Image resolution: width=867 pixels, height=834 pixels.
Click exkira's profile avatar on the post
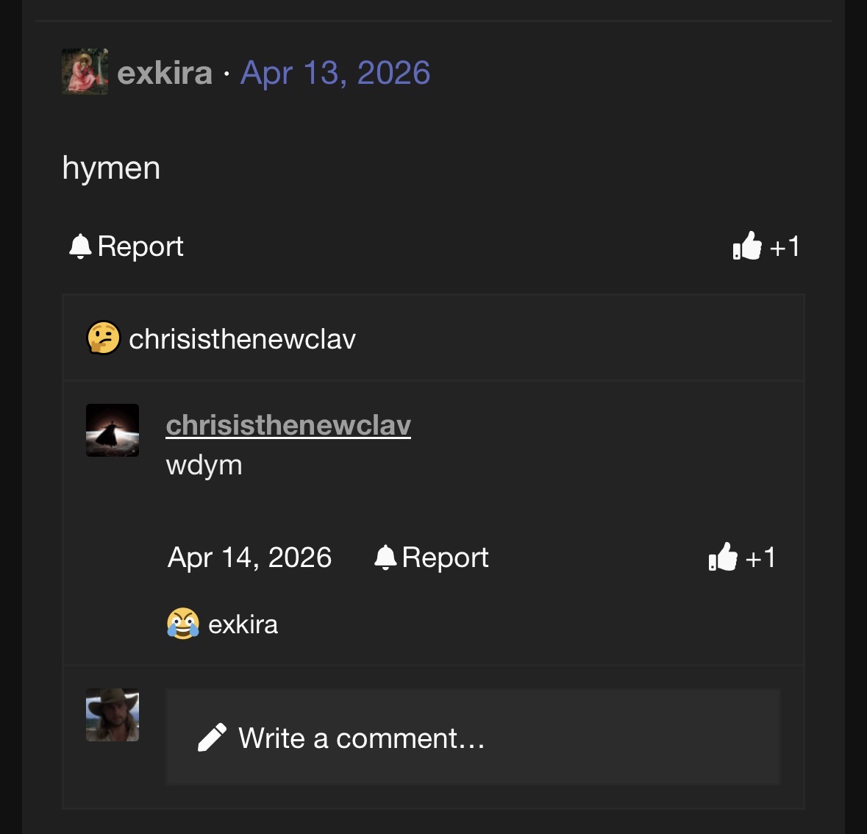tap(85, 72)
